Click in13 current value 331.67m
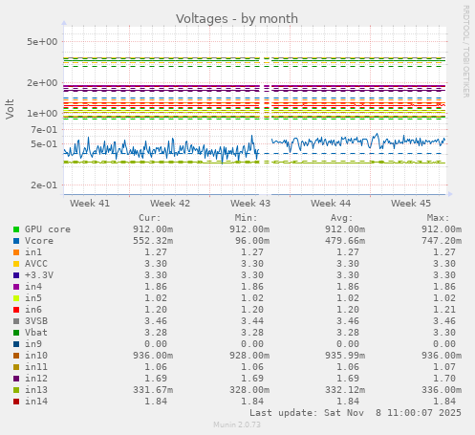This screenshot has height=435, width=475. point(153,390)
